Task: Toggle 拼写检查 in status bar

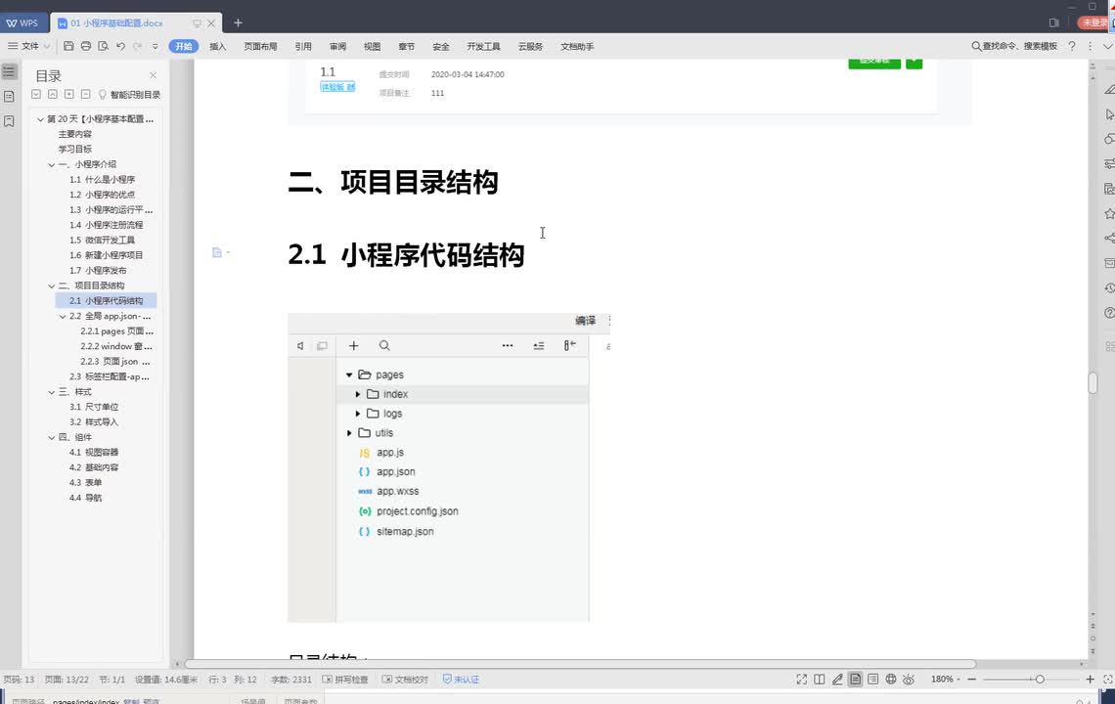Action: click(x=345, y=680)
